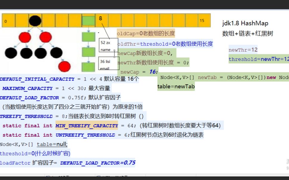Select the jdk1.8 HashMap title text
Viewport: 289px width, 180px height.
tap(245, 23)
